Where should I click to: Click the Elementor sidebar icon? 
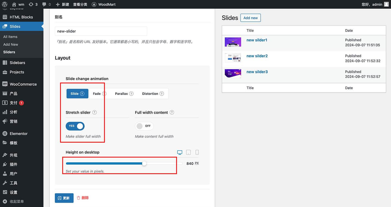(x=5, y=133)
